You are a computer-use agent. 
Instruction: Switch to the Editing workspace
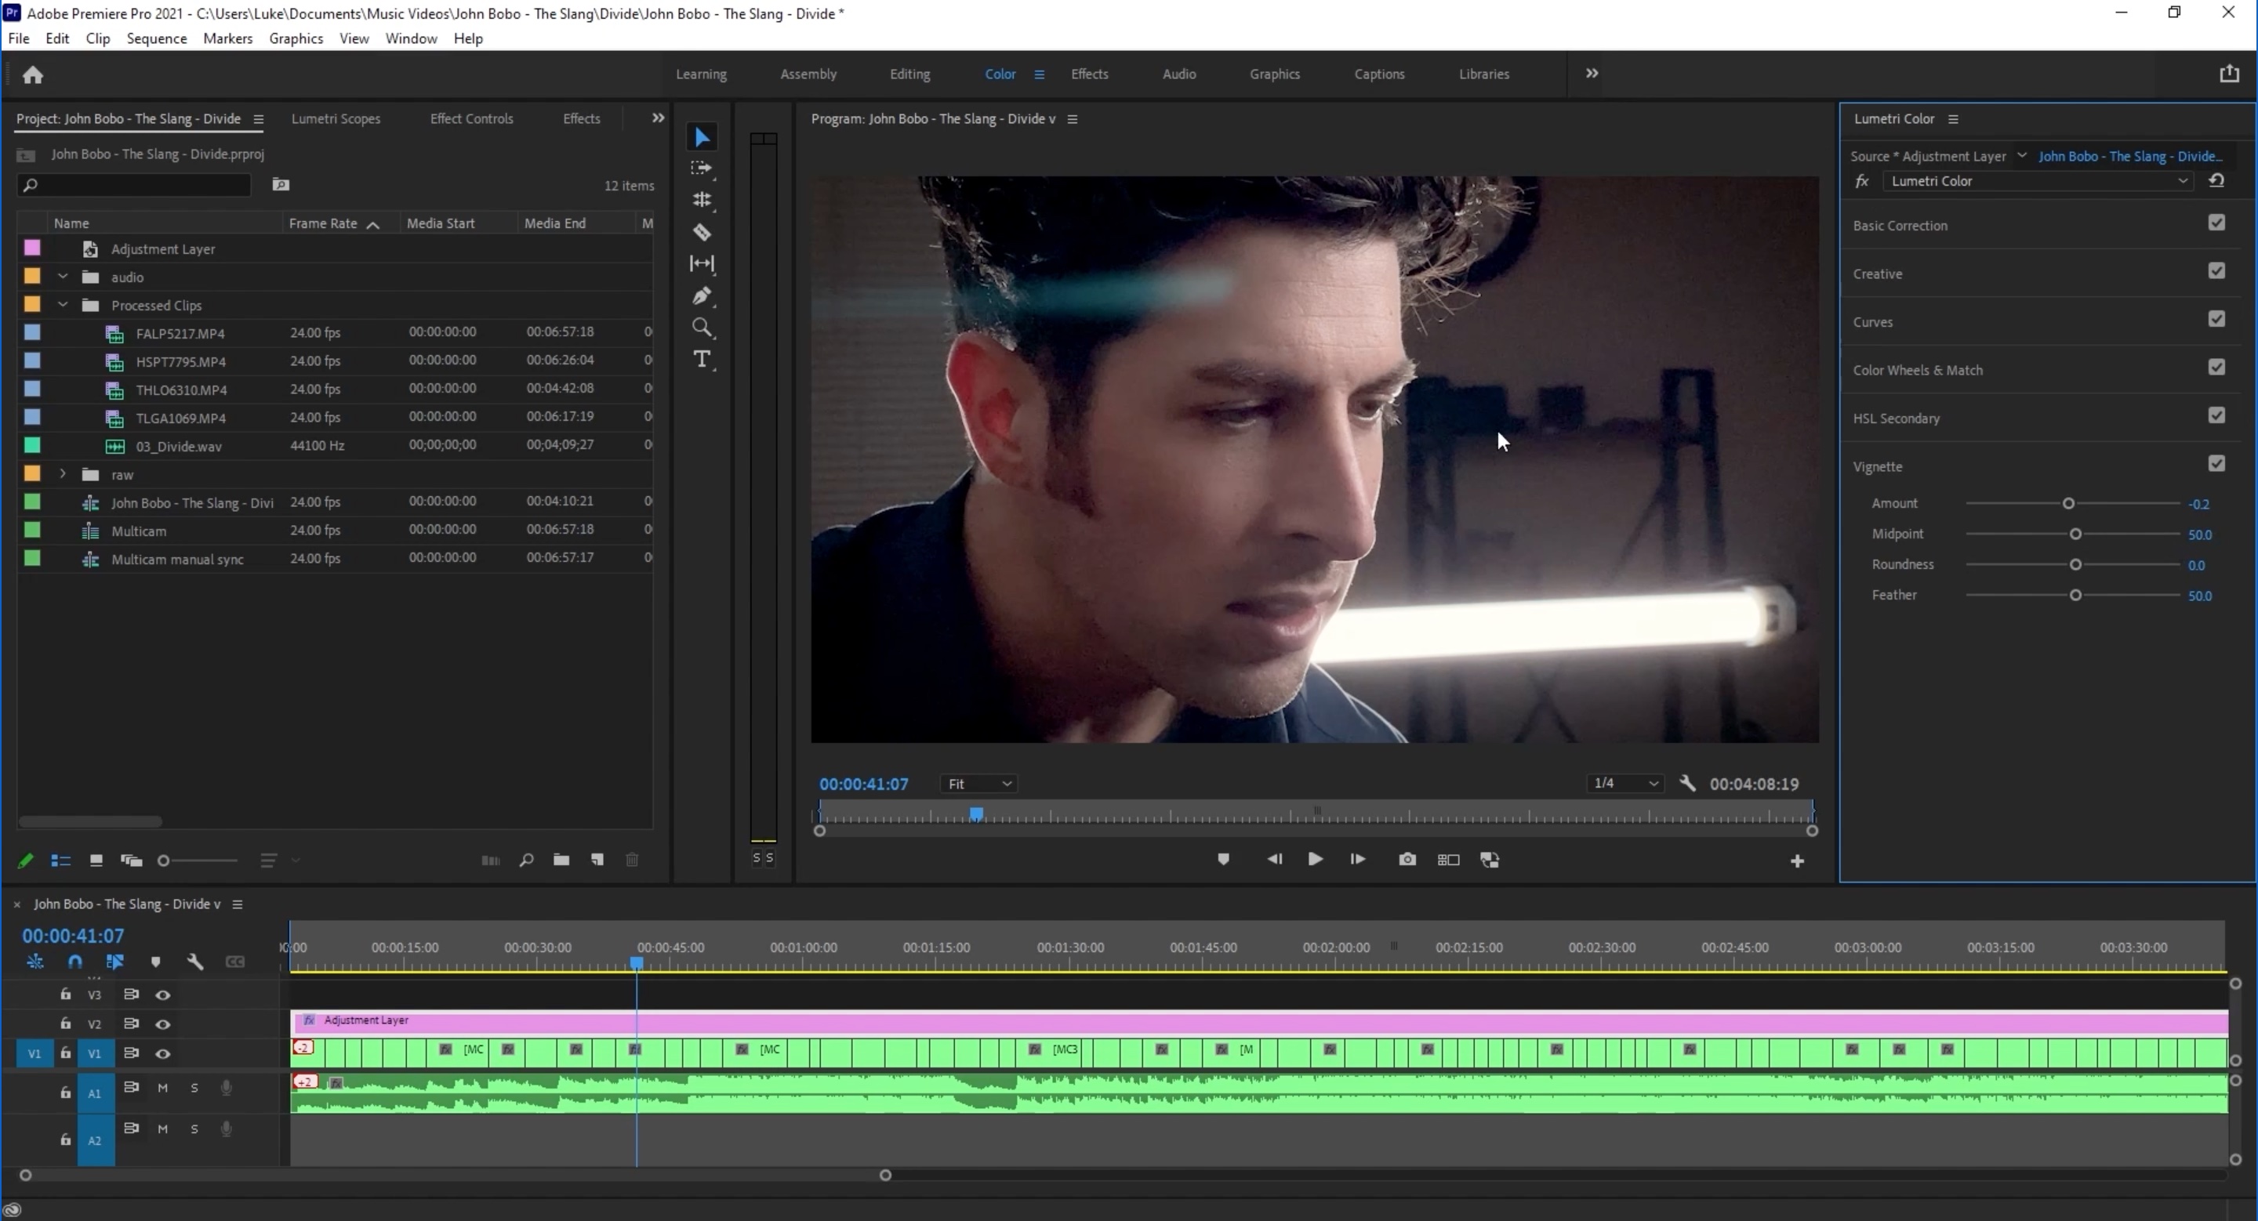point(909,74)
